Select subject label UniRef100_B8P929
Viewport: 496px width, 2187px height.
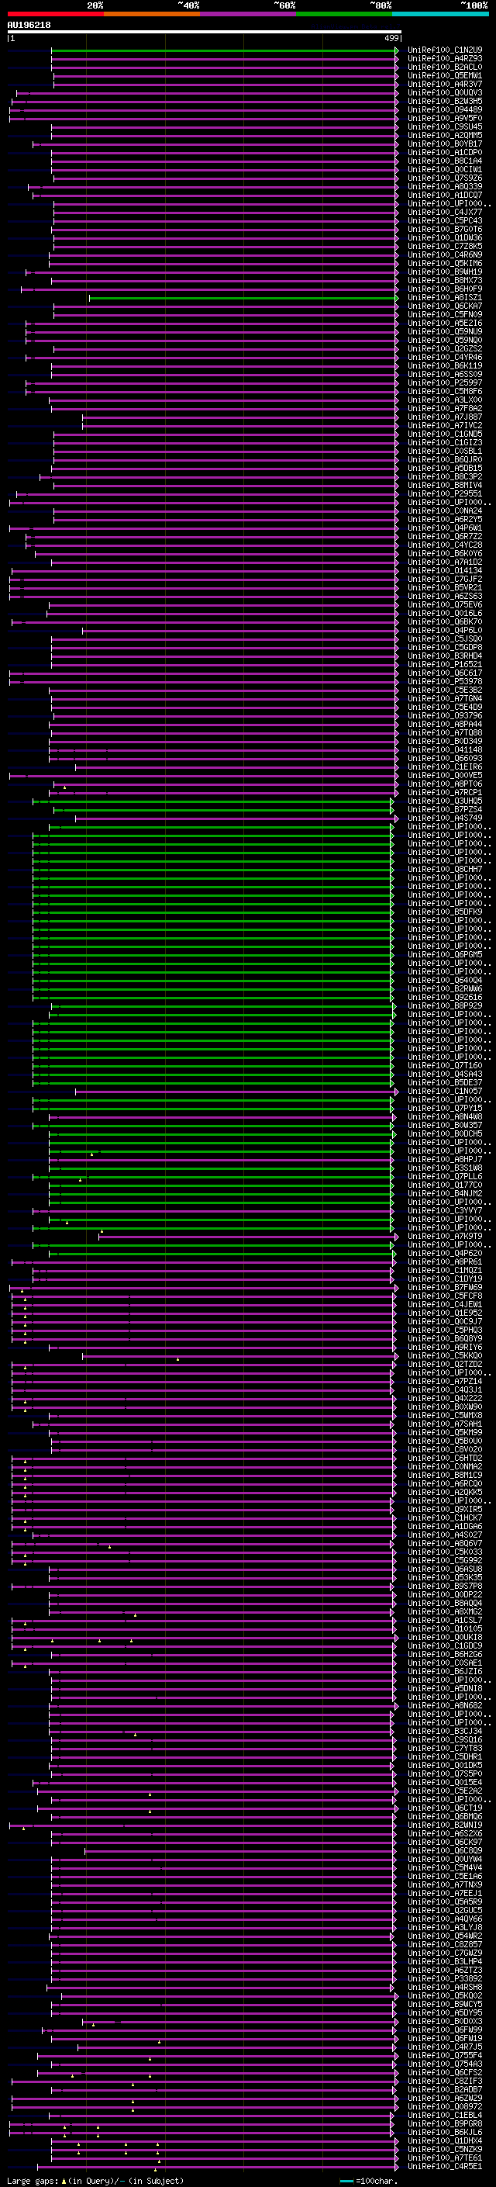tap(445, 1006)
